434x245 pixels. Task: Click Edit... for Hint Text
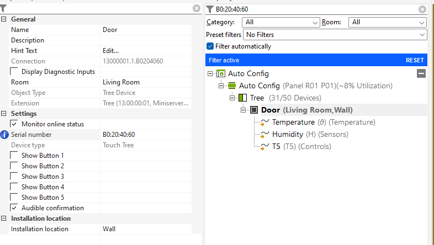tap(110, 51)
